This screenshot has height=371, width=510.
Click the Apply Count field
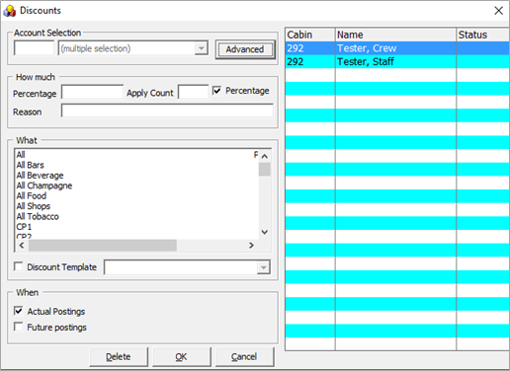[193, 92]
